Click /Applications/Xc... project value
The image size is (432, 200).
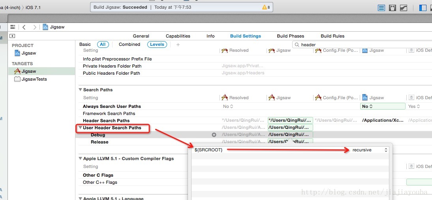tap(383, 120)
